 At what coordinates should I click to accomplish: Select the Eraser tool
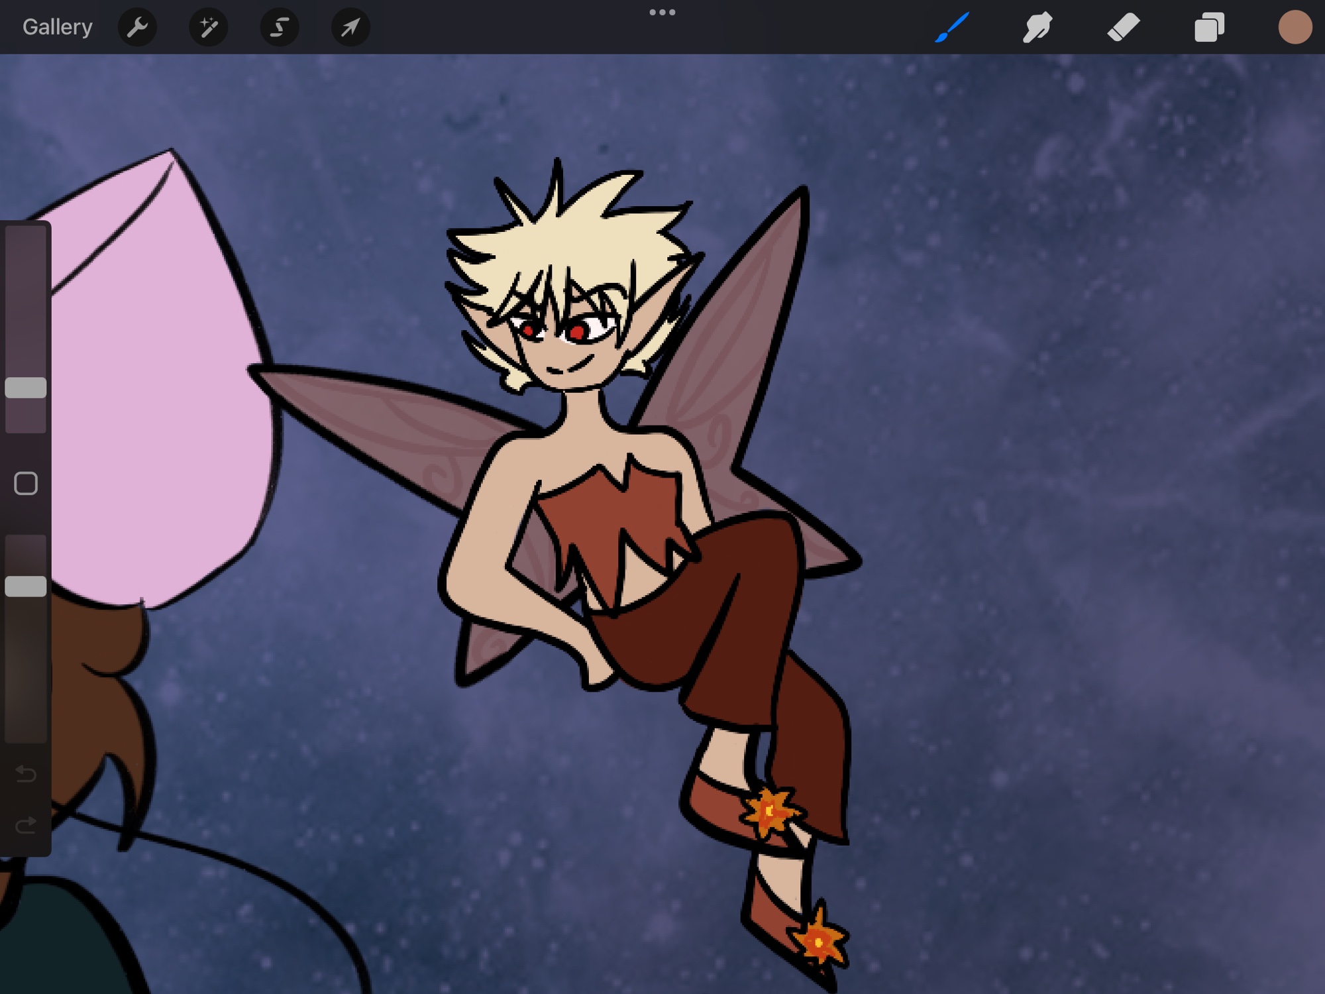[1123, 28]
